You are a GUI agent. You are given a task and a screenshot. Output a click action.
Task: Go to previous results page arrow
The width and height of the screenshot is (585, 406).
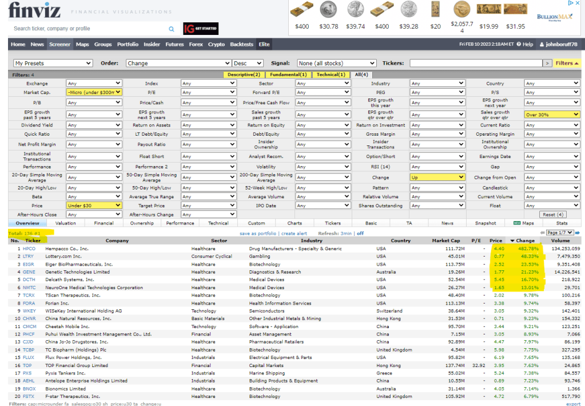pyautogui.click(x=542, y=233)
